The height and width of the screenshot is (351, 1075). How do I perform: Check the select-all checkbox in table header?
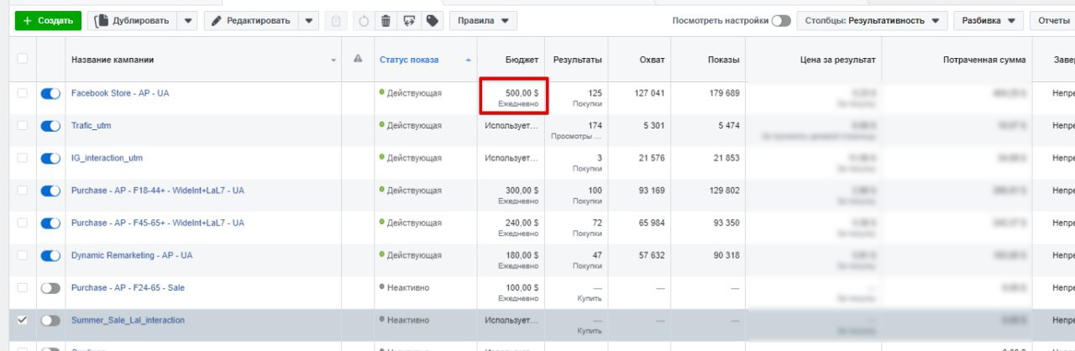coord(23,59)
